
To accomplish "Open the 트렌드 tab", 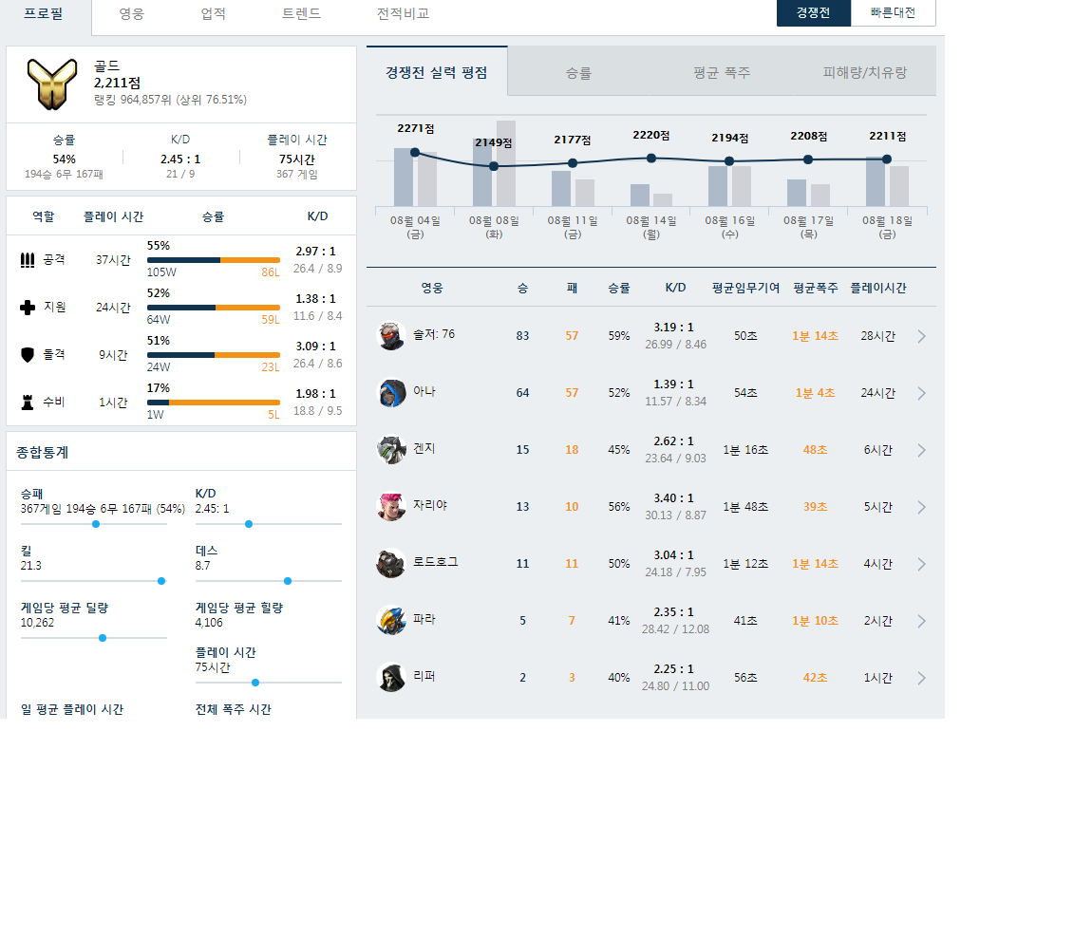I will pyautogui.click(x=301, y=13).
